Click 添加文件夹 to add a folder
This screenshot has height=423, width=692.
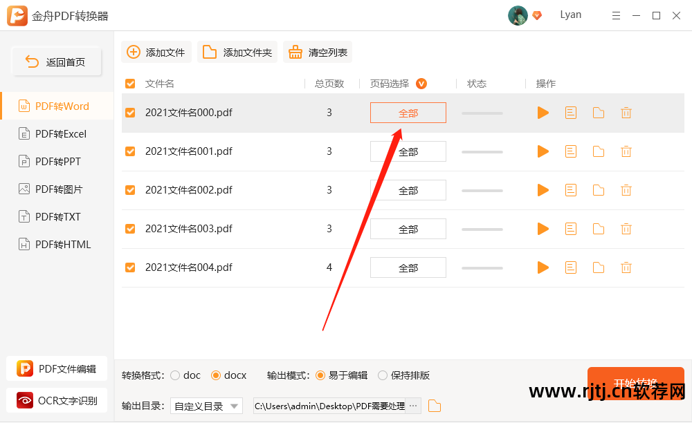click(x=237, y=51)
